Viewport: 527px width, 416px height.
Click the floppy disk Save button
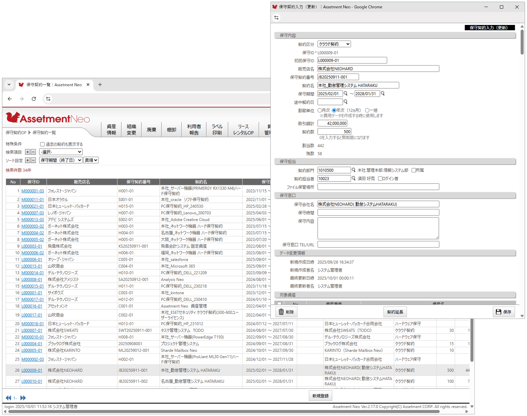click(503, 312)
